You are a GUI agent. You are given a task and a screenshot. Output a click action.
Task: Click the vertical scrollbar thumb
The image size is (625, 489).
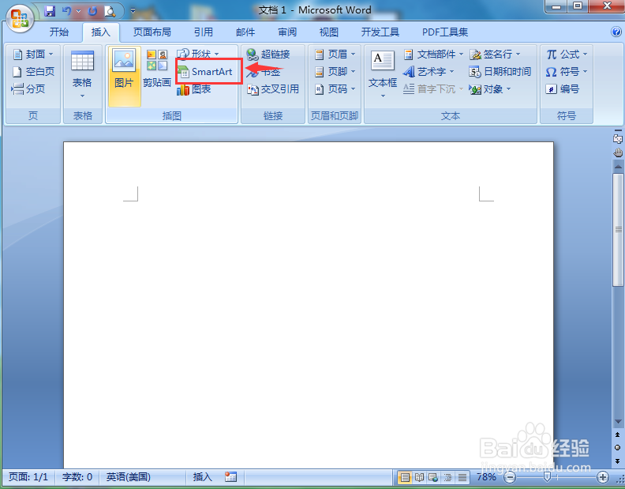pos(618,230)
